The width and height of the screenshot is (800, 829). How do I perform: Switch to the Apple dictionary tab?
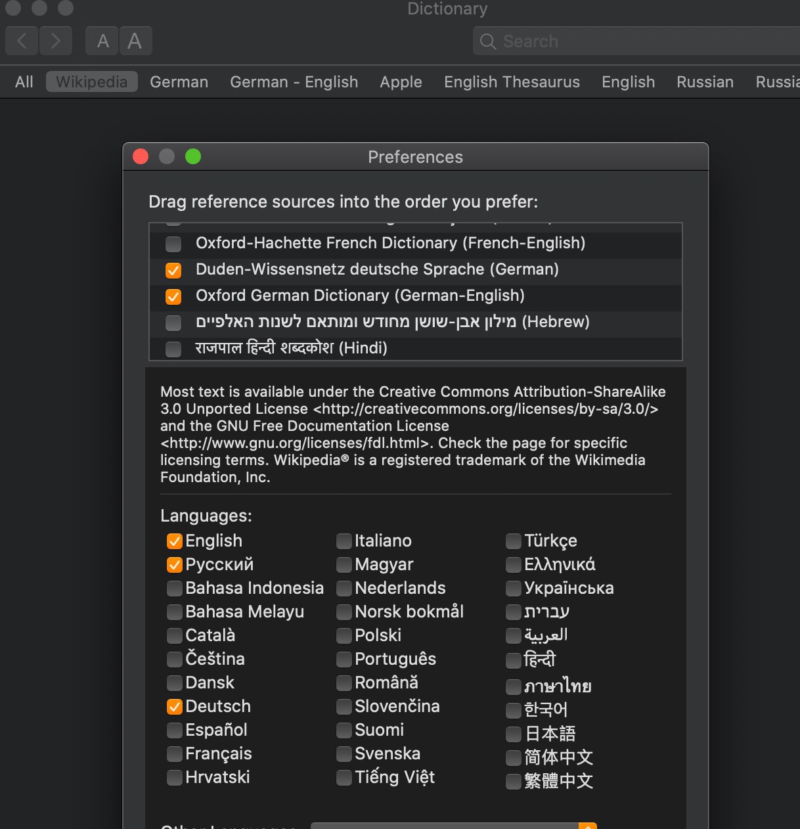[401, 82]
